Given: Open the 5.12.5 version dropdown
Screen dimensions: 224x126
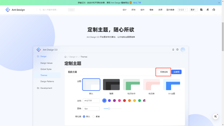Looking at the screenshot, I should 182,10.
